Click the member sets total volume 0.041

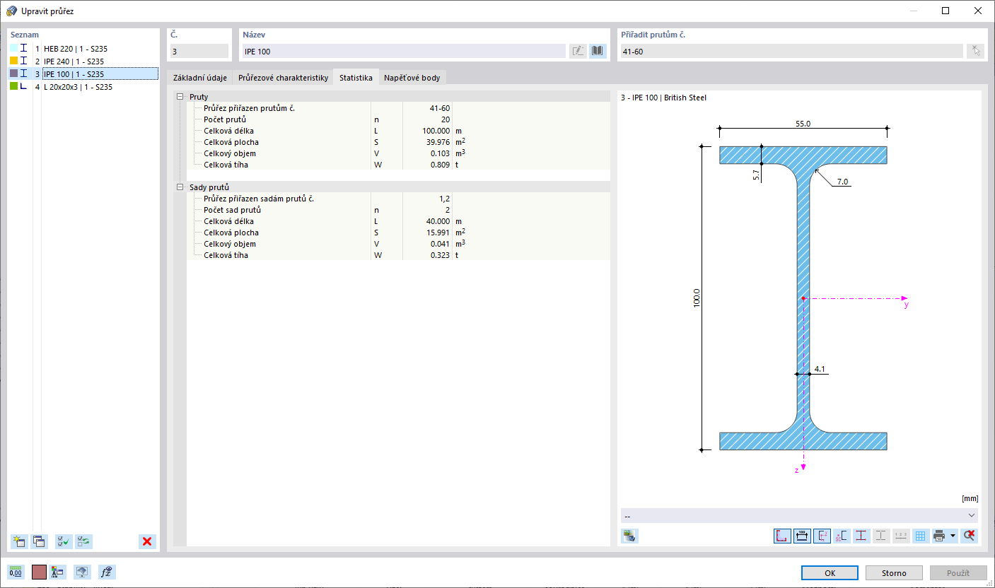tap(439, 244)
